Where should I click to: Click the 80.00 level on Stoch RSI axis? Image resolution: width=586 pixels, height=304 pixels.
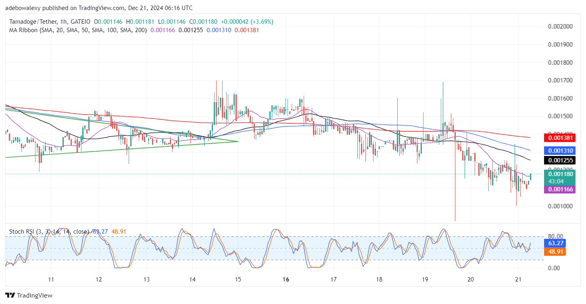555,236
